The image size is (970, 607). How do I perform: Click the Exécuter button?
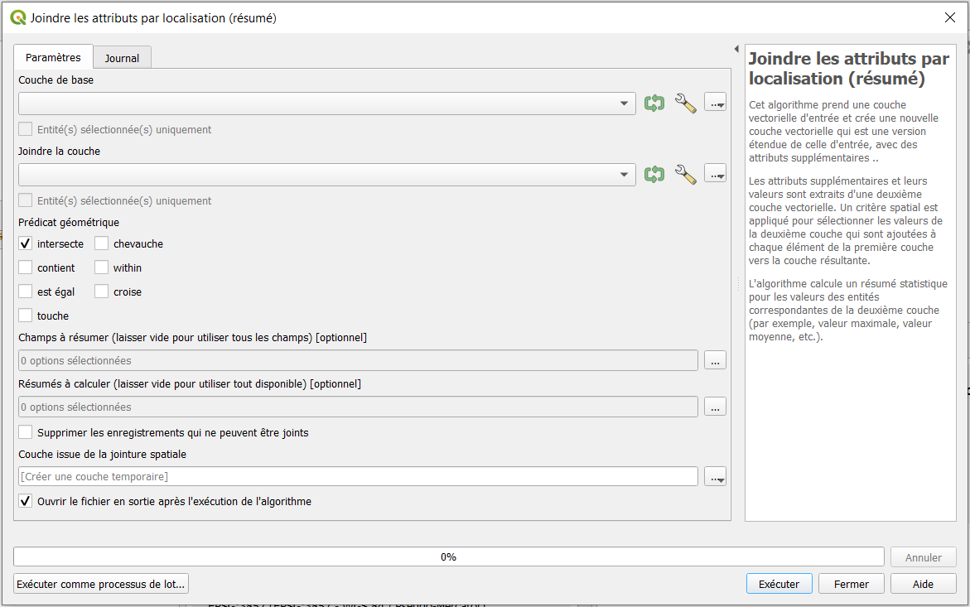pos(779,584)
